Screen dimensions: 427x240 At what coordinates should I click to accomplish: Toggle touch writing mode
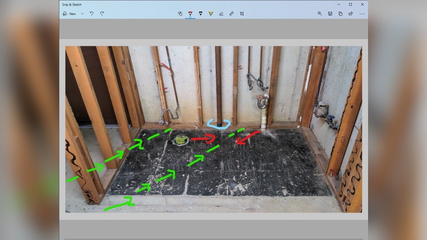coord(180,14)
